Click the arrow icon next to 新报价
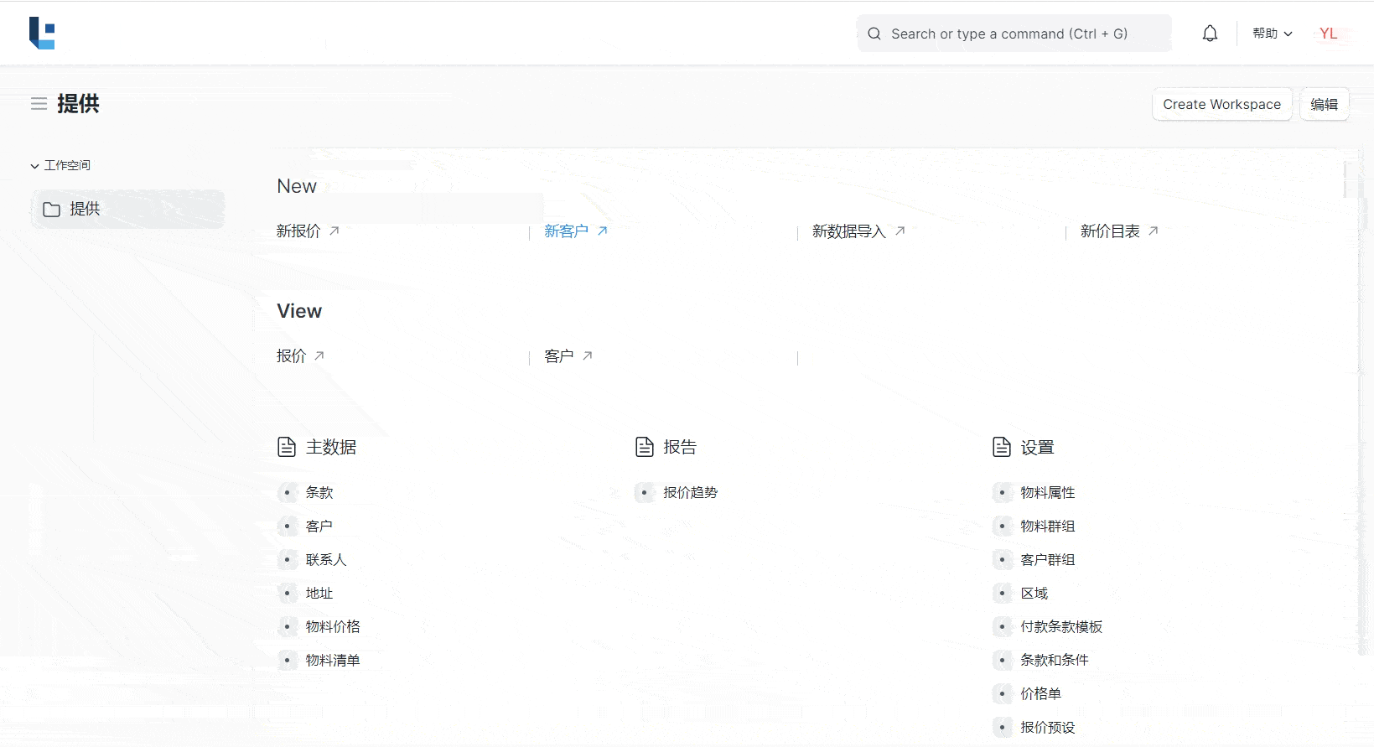The image size is (1374, 747). (x=334, y=231)
